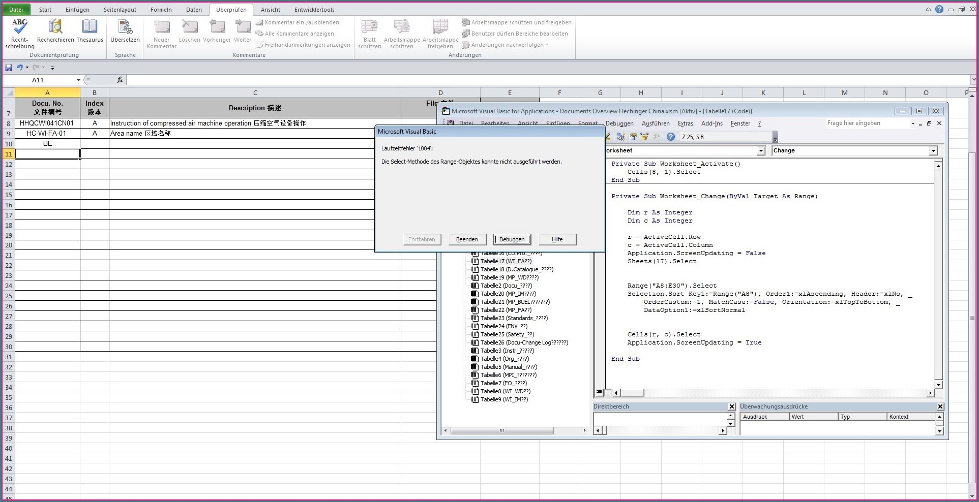Select Tabelle17 (WI_FA??) in project tree
The image size is (979, 502).
[506, 261]
